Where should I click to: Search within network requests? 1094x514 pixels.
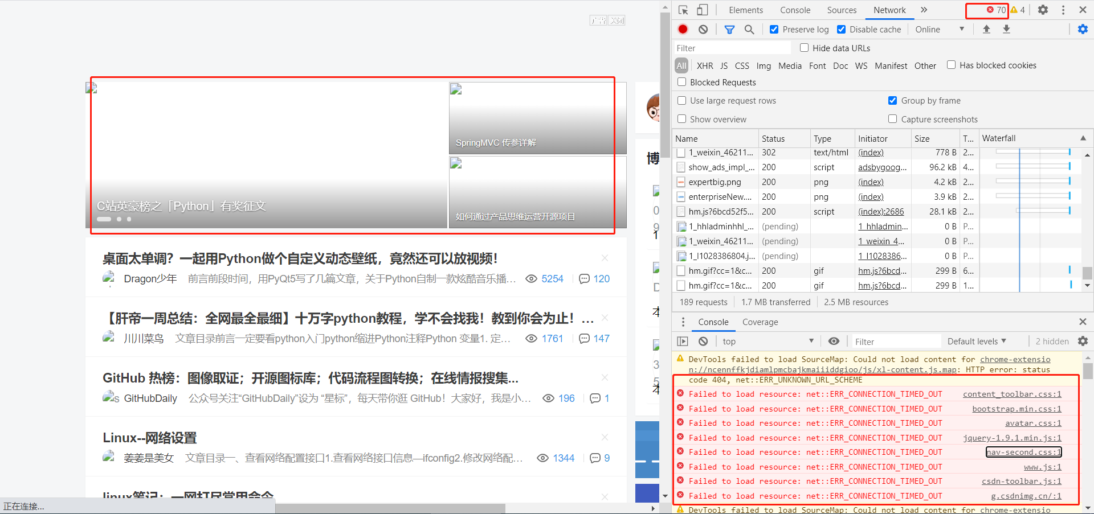(749, 29)
